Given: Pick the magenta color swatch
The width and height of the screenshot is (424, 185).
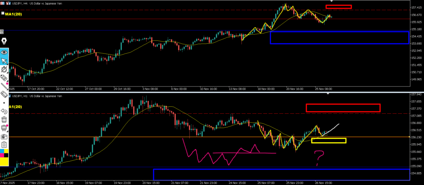Looking at the screenshot, I should 2,155.
